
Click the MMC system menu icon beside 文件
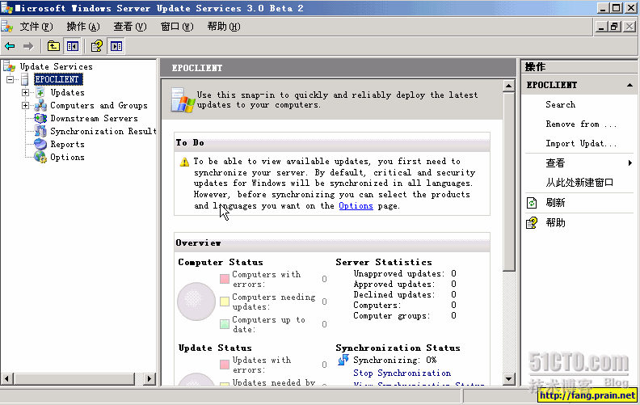[7, 27]
